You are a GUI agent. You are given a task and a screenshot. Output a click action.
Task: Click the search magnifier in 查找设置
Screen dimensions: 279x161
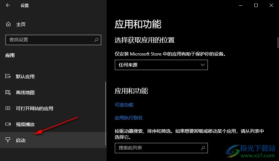(x=96, y=40)
